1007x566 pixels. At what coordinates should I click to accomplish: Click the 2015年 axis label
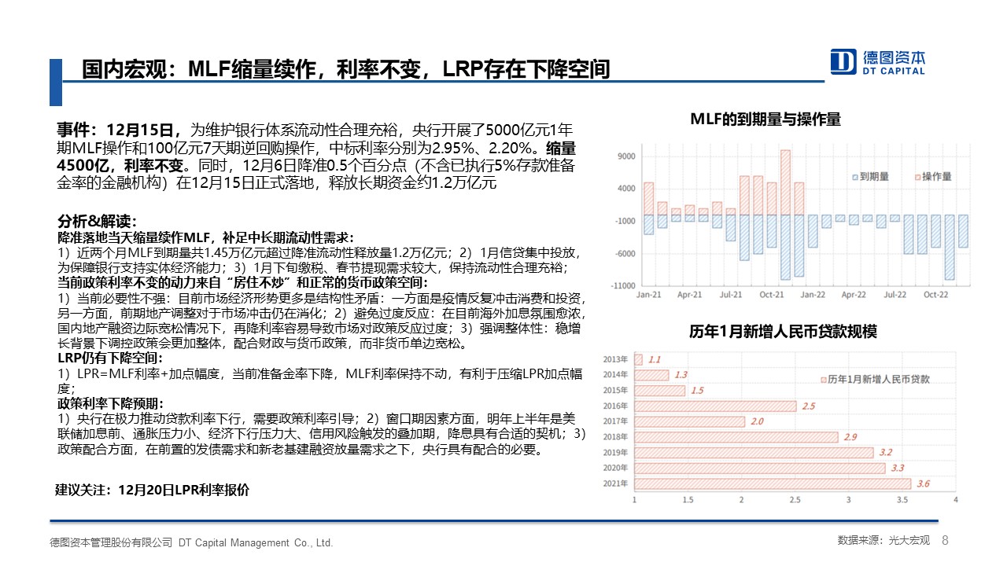pyautogui.click(x=617, y=390)
